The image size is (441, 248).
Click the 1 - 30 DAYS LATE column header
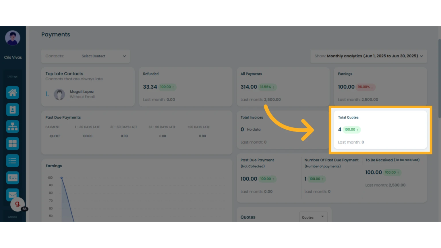(x=87, y=127)
